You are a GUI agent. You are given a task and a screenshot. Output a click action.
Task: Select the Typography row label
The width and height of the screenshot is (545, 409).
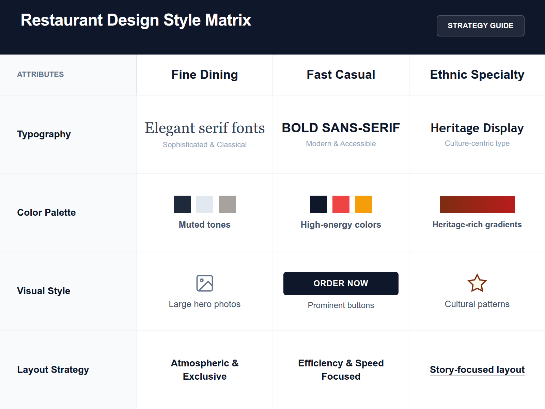[44, 134]
